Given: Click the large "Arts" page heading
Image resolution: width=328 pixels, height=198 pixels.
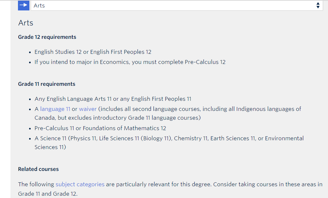Looking at the screenshot, I should click(26, 23).
